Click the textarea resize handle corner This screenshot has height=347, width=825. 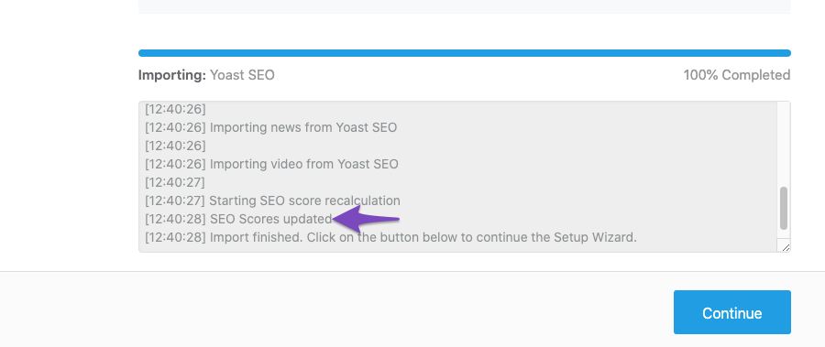point(786,247)
